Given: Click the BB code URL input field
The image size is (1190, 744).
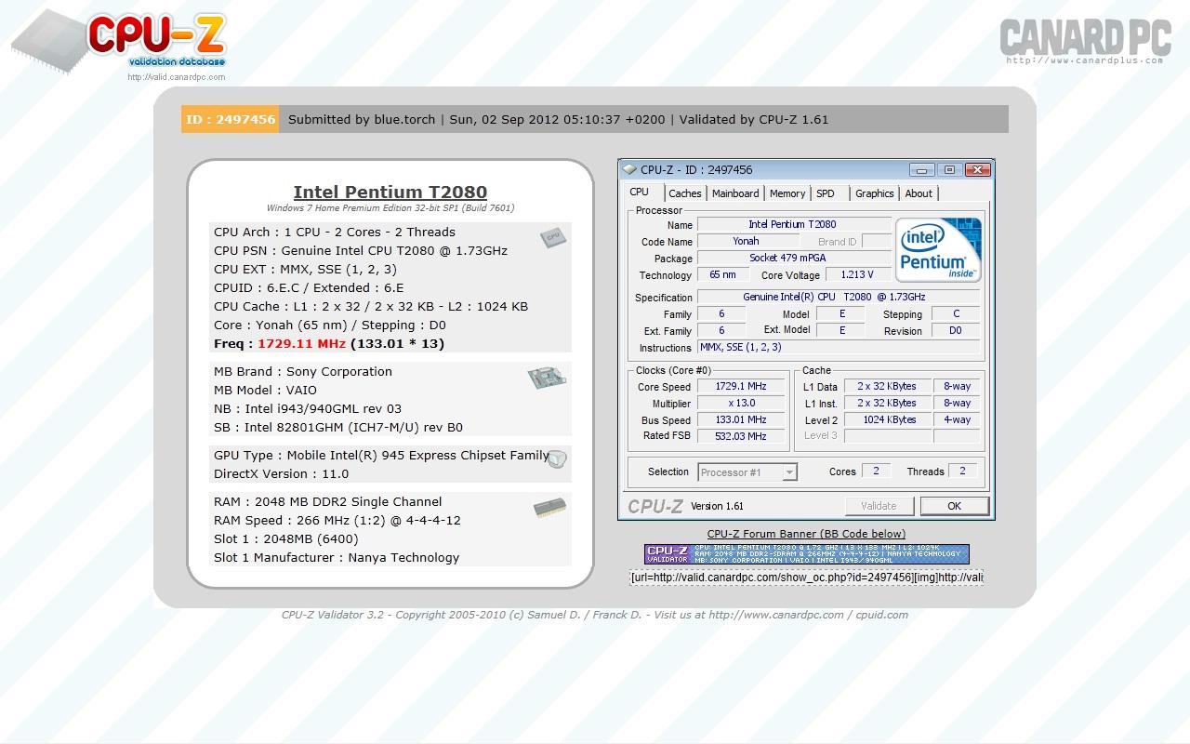Looking at the screenshot, I should click(806, 578).
